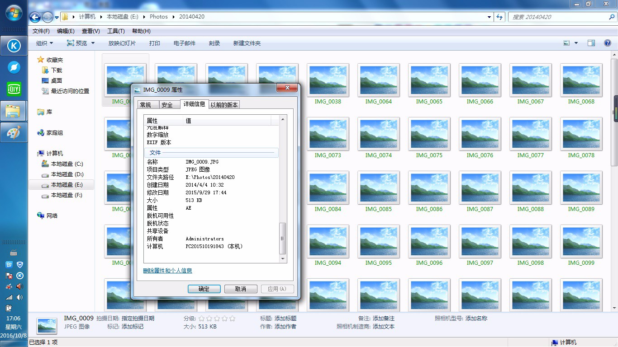
Task: Click the 确定 button
Action: click(204, 289)
